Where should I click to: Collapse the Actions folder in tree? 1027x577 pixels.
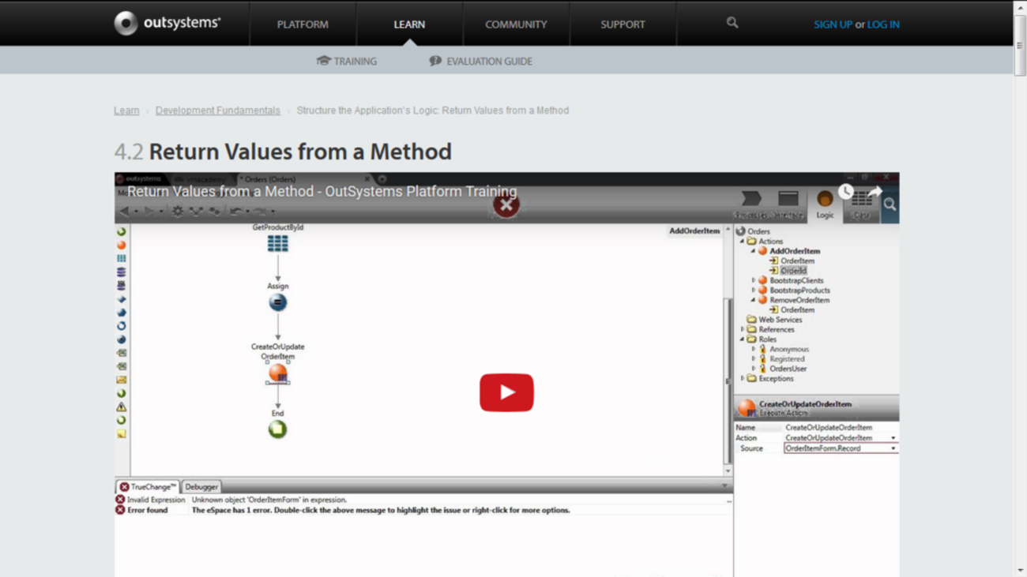pos(743,242)
